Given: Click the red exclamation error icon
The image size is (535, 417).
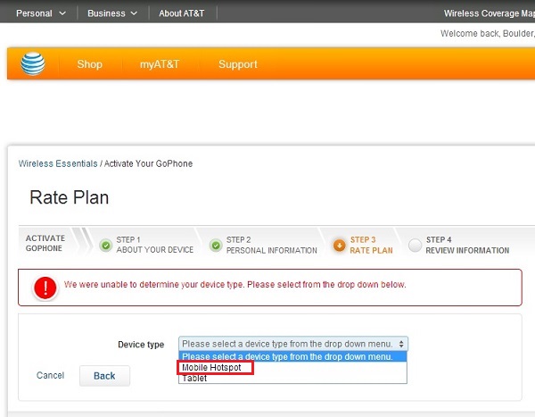Looking at the screenshot, I should click(45, 288).
